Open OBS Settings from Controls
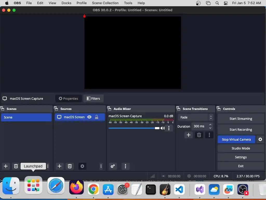Image resolution: width=266 pixels, height=200 pixels. (x=241, y=157)
